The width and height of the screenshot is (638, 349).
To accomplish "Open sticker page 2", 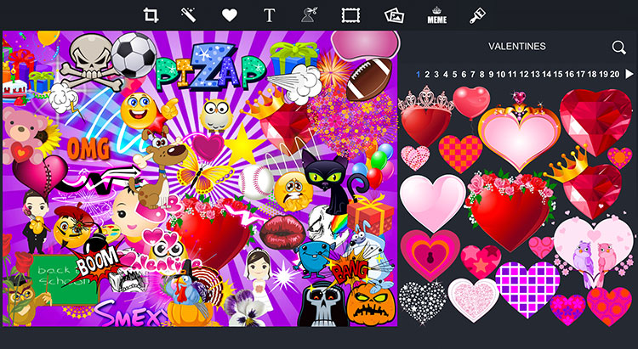I will tap(427, 75).
